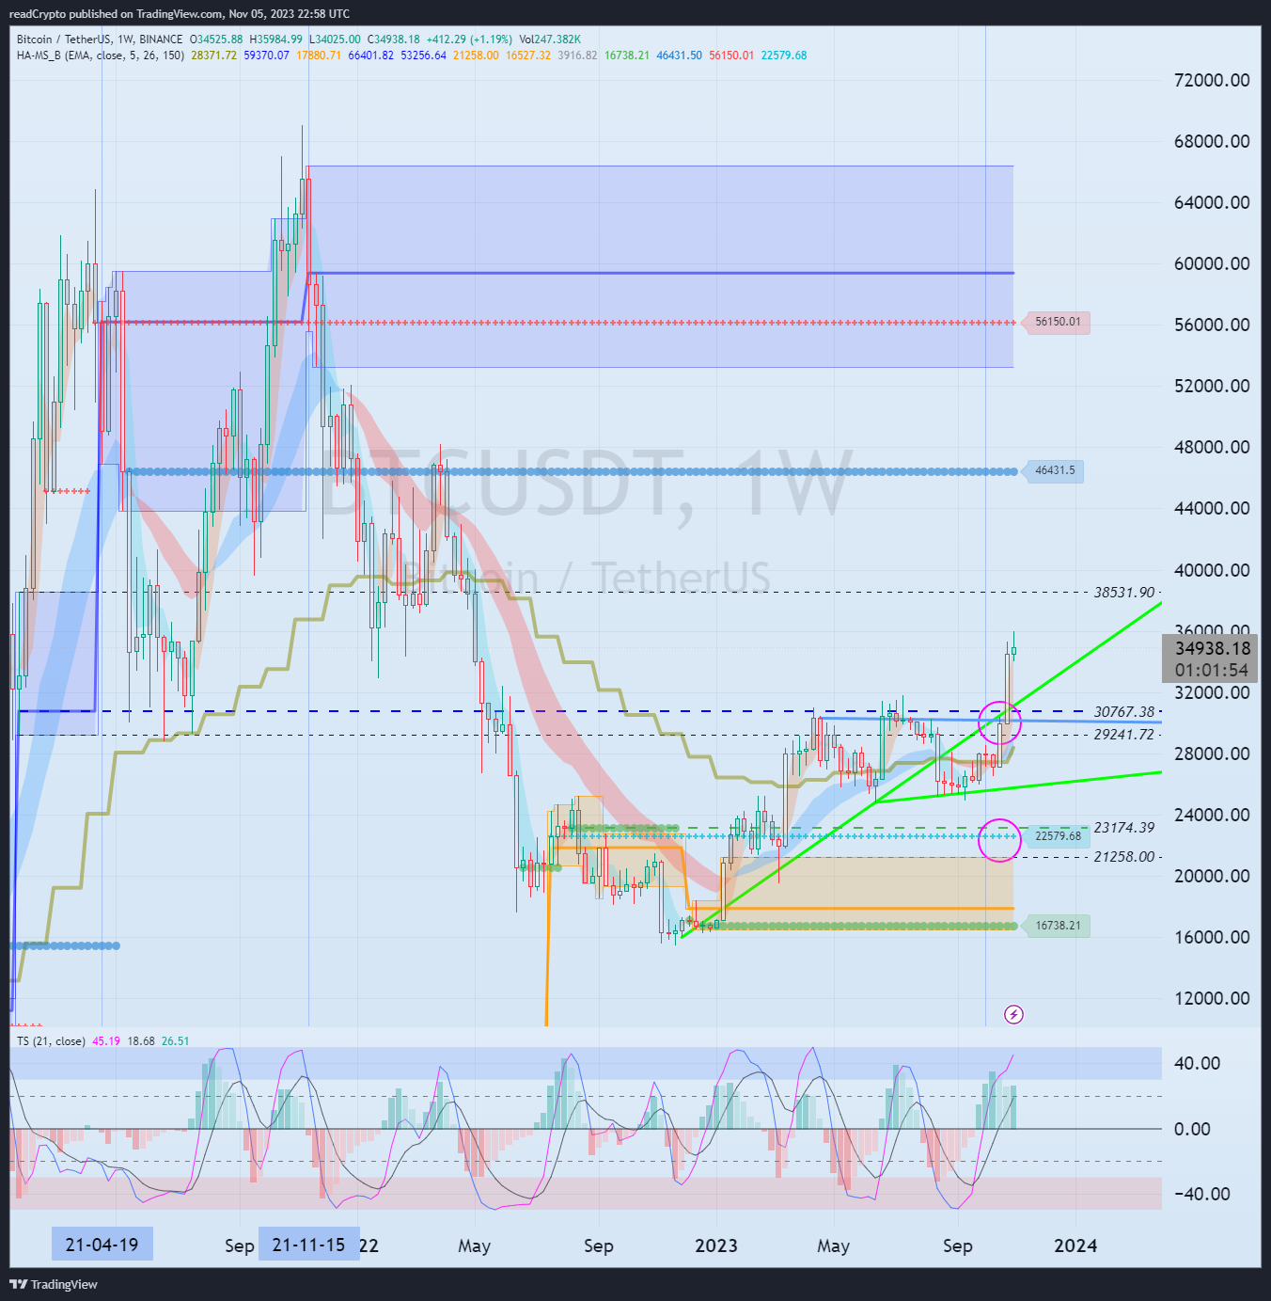Click the purple lightning bolt event icon
Image resolution: width=1271 pixels, height=1301 pixels.
coord(1013,1014)
